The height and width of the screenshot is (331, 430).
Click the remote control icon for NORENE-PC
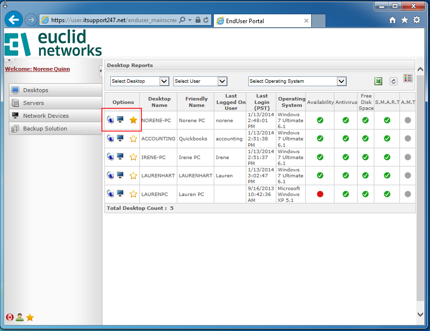click(x=110, y=120)
